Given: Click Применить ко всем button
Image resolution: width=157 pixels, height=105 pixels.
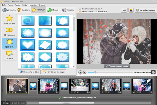Looking at the screenshot, I should pos(29,72).
